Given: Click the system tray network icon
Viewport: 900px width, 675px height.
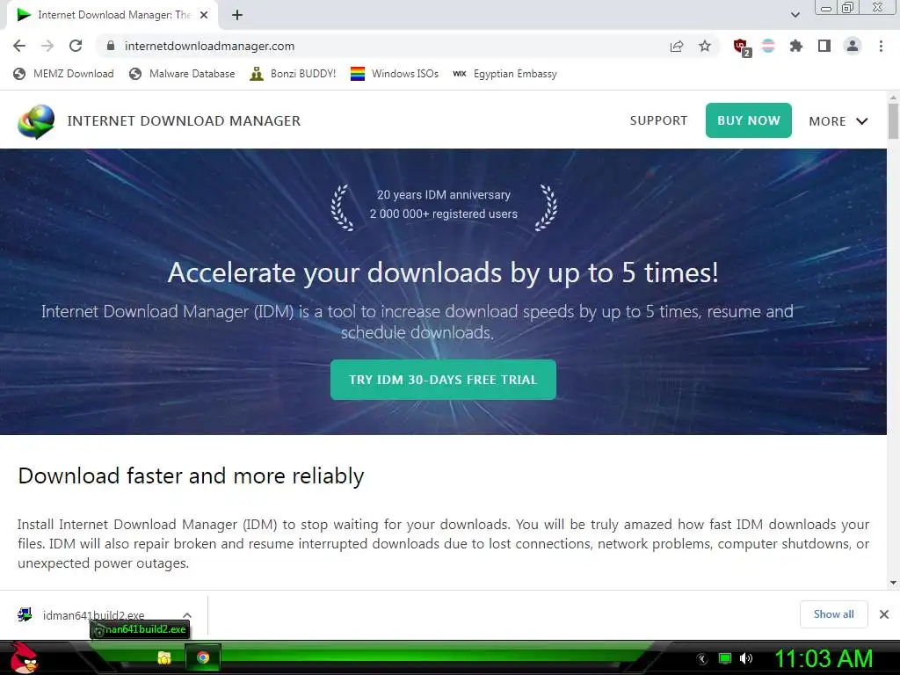Looking at the screenshot, I should (x=725, y=658).
